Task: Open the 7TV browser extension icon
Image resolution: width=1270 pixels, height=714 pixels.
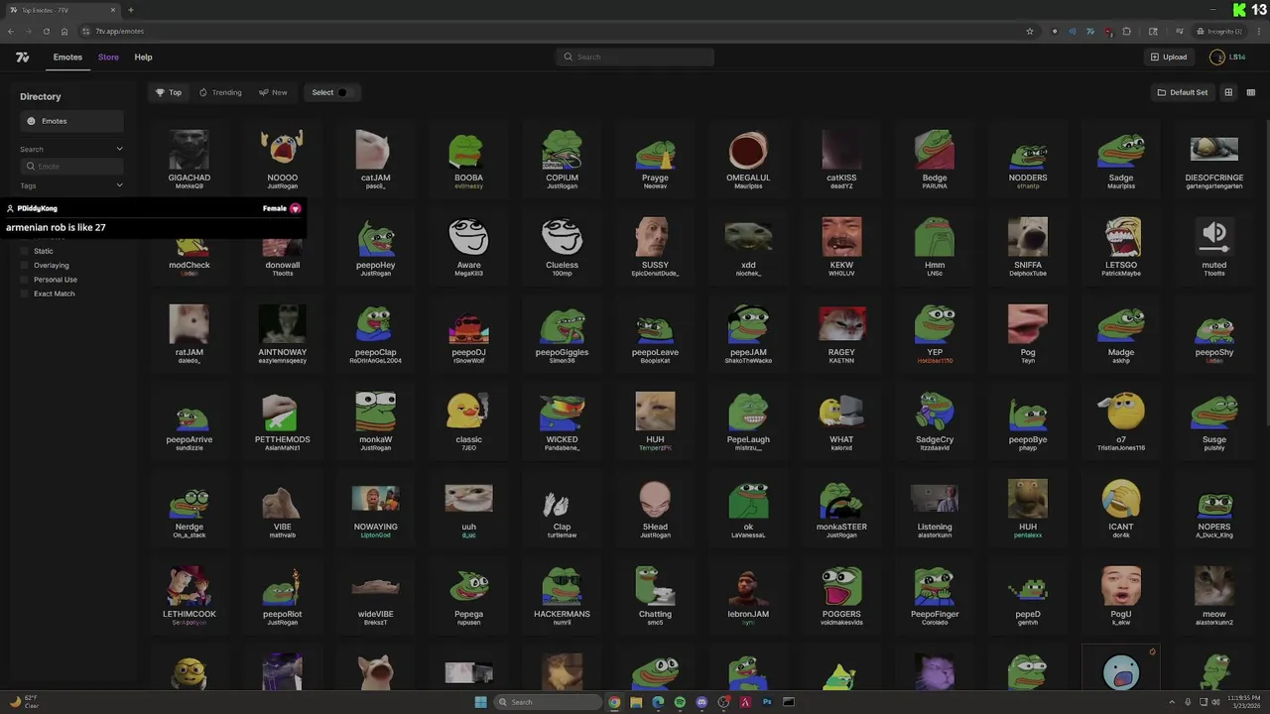Action: click(1090, 31)
